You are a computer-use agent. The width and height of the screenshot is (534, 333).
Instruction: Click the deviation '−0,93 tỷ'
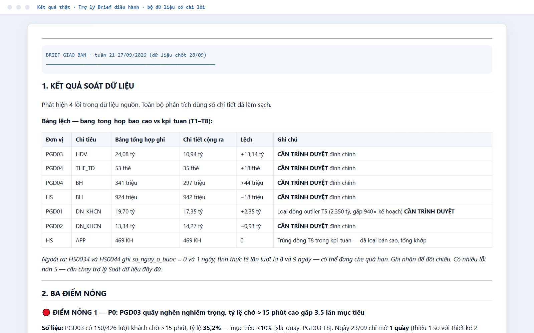[x=250, y=226]
